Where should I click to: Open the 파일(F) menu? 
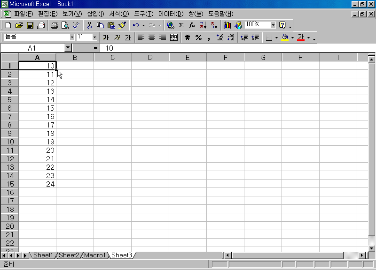tap(23, 14)
